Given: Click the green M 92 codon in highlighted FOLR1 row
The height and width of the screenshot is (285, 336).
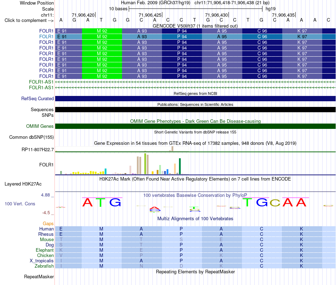Looking at the screenshot, I should point(102,37).
